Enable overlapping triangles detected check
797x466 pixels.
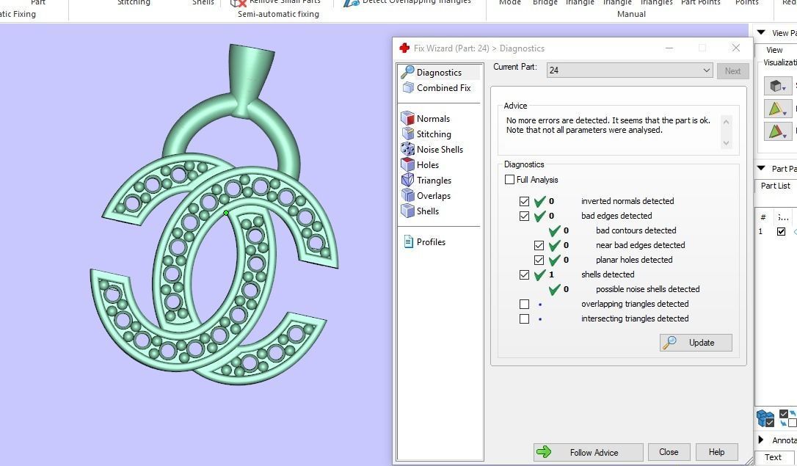coord(525,305)
